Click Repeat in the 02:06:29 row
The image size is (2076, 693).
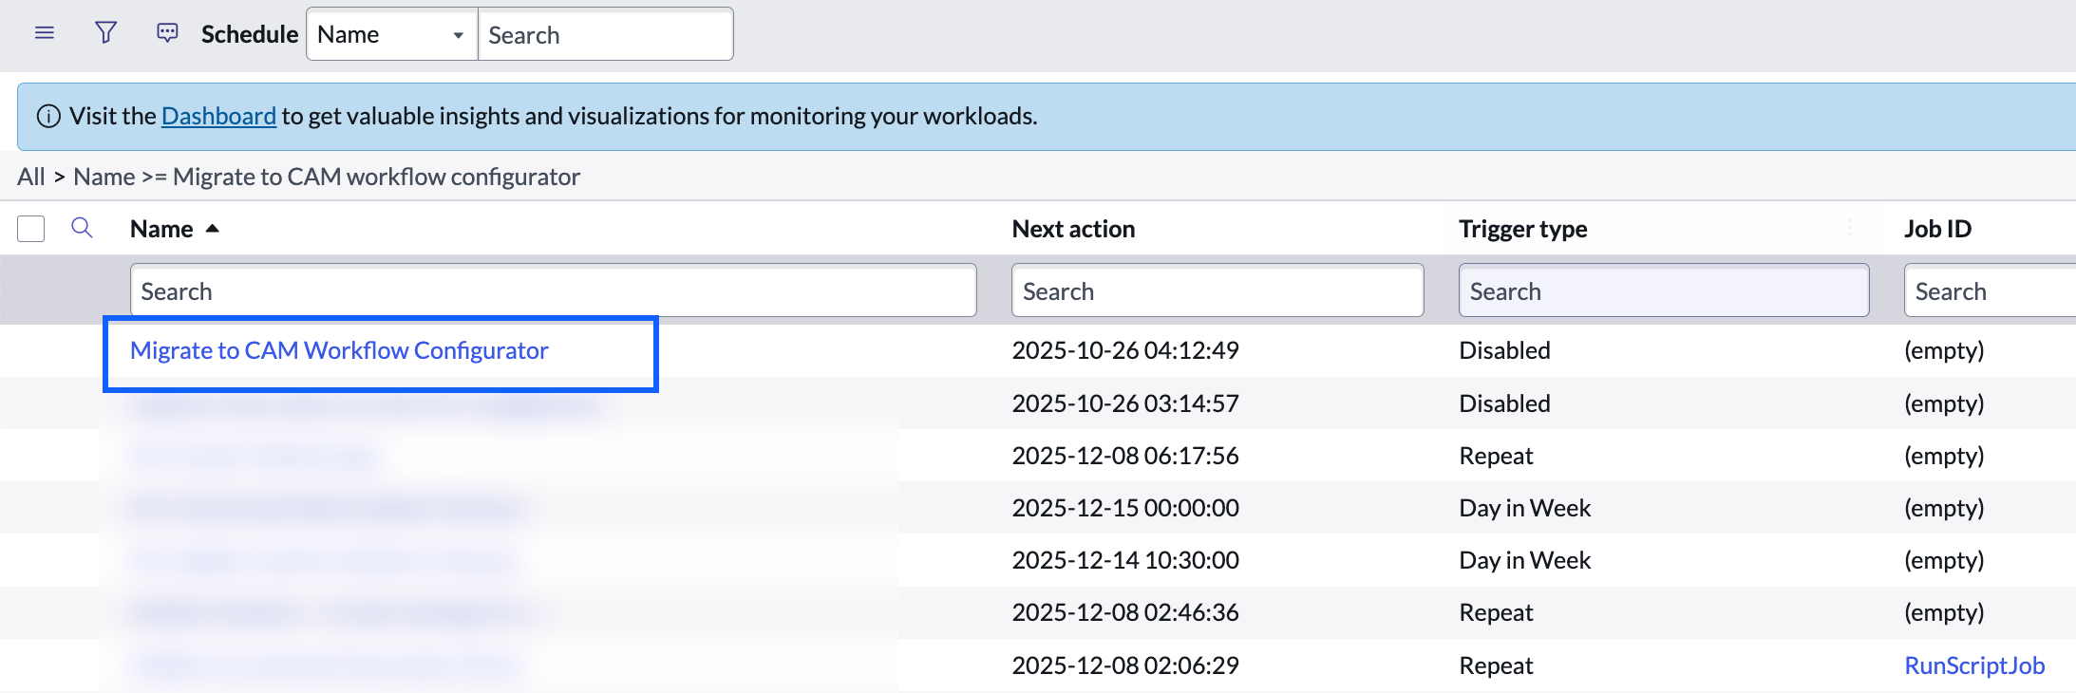click(x=1496, y=665)
